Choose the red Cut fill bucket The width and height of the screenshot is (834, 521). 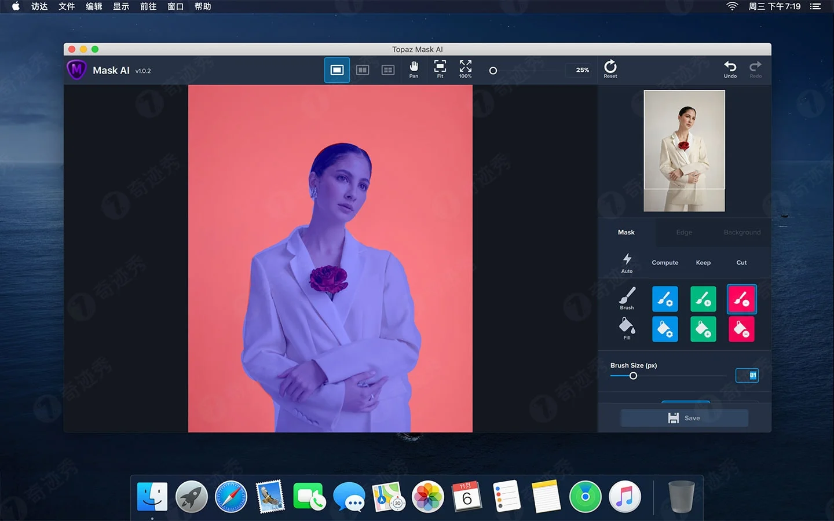(741, 329)
